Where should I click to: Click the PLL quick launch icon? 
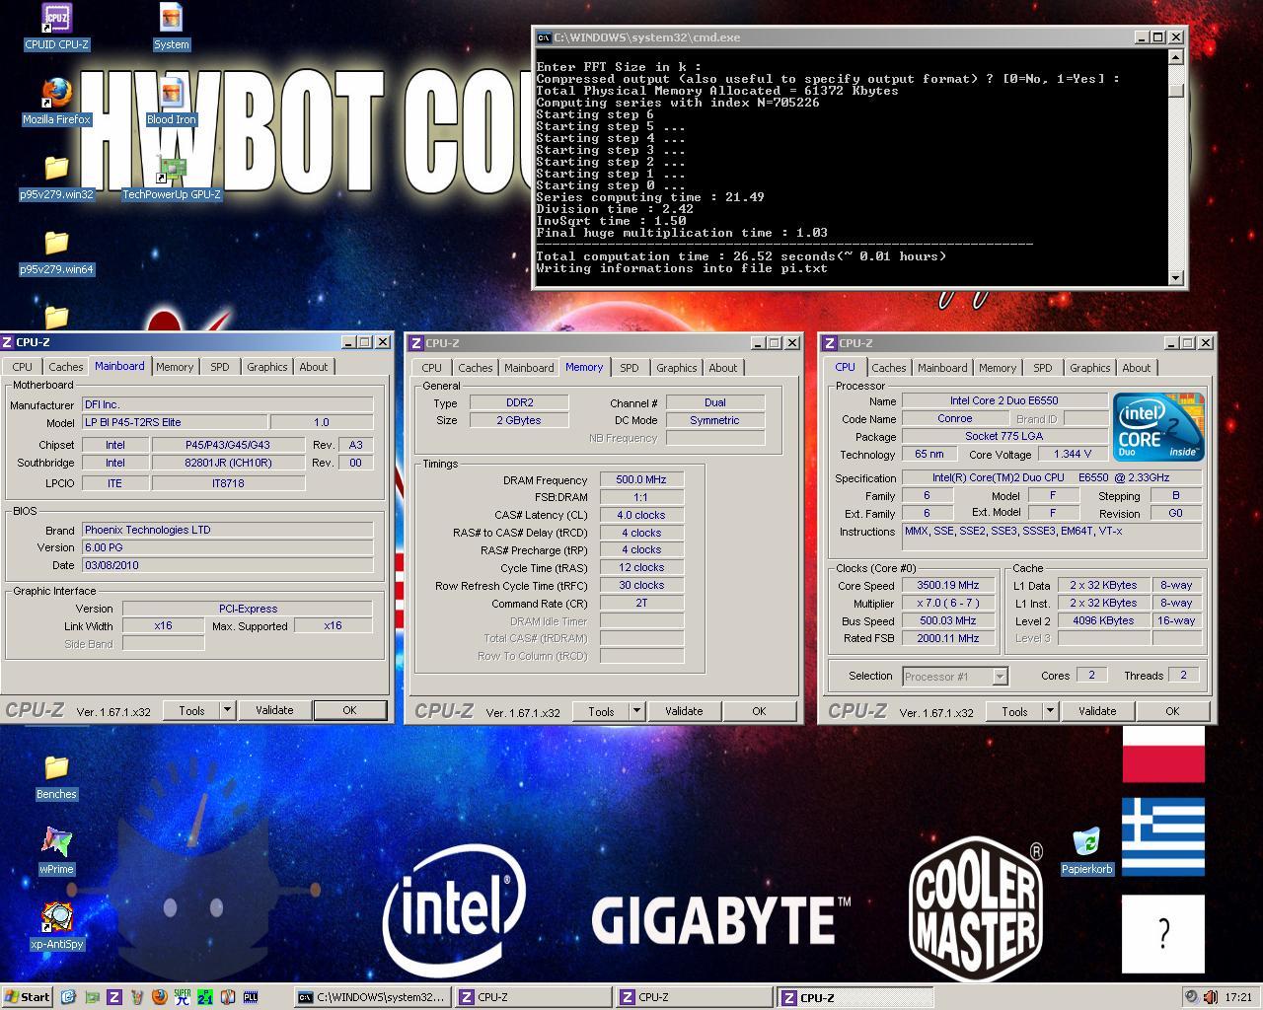[x=251, y=997]
